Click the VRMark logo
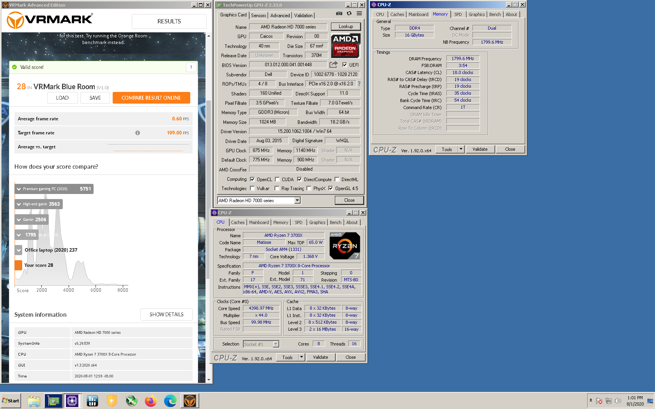 [x=50, y=20]
